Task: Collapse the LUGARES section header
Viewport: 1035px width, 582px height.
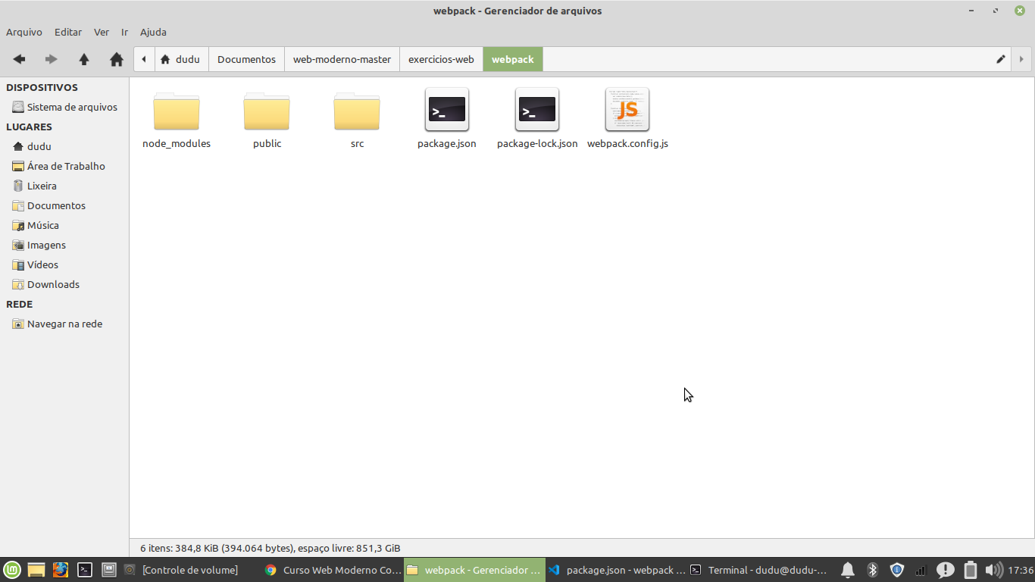Action: click(29, 127)
